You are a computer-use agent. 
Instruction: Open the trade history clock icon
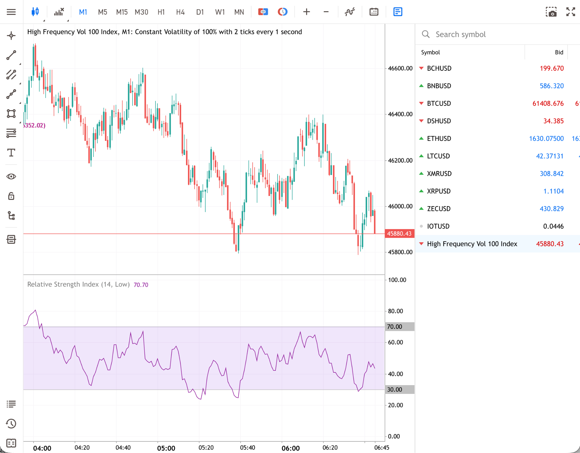pyautogui.click(x=11, y=424)
